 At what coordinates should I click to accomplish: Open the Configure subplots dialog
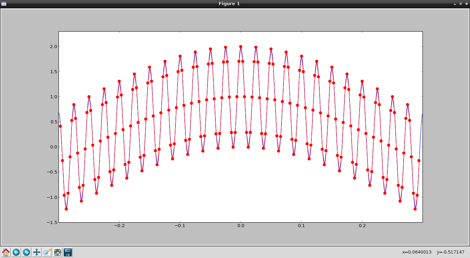point(57,252)
